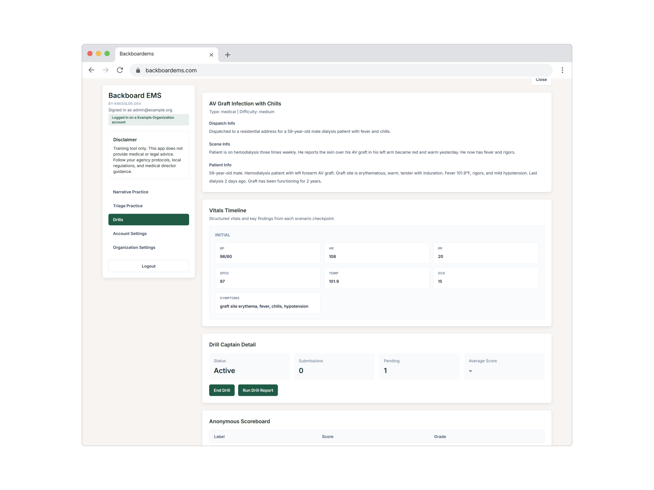Click the Patient Info heading
Screen dimensions: 654x490
click(x=220, y=165)
